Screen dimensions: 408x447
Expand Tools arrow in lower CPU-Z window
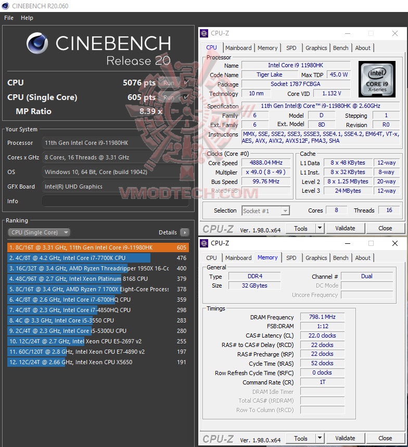[x=320, y=439]
